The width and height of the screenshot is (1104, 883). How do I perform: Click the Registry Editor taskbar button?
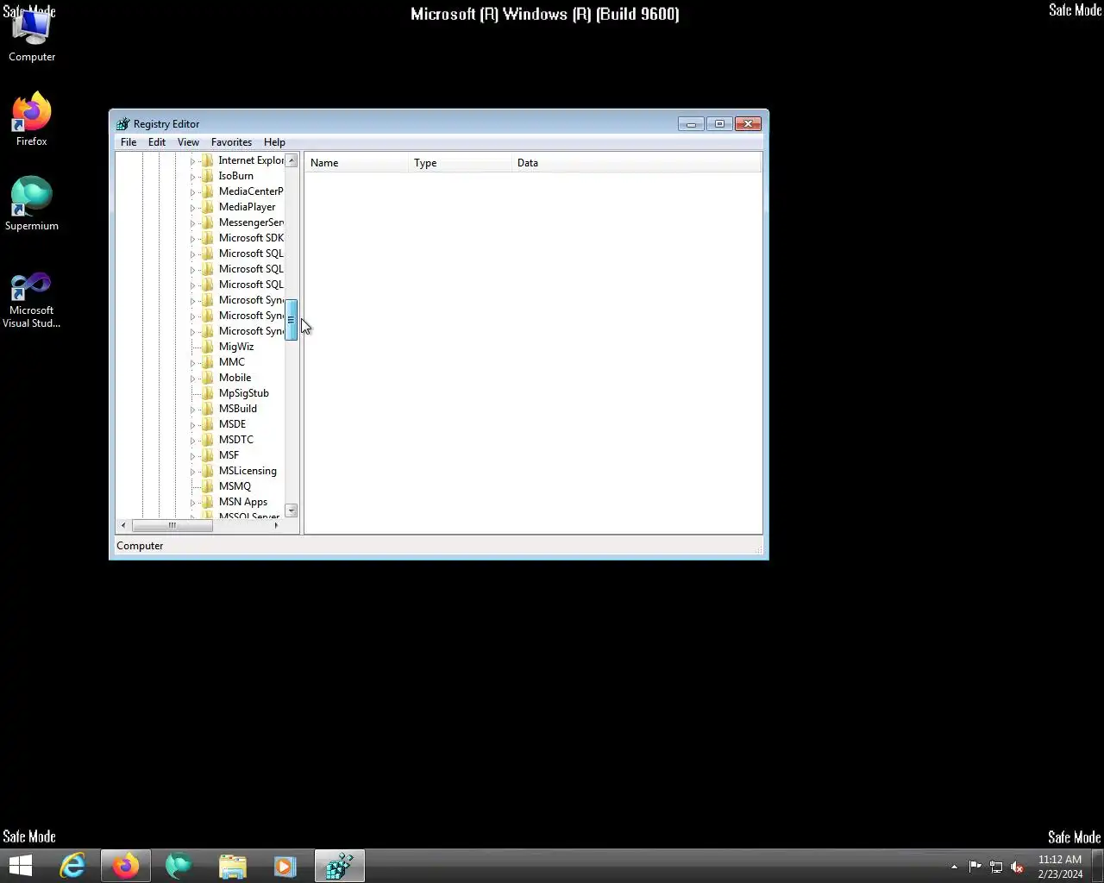(340, 866)
